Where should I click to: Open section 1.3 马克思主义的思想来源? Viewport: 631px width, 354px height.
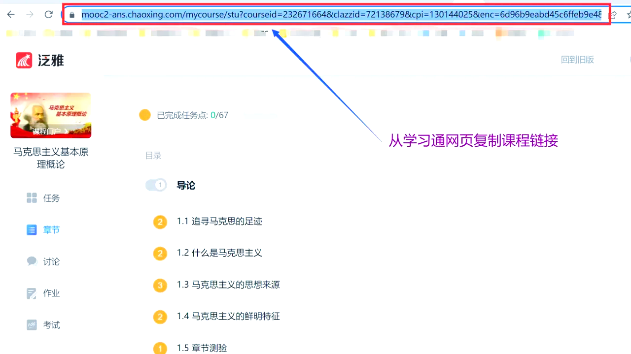point(228,285)
